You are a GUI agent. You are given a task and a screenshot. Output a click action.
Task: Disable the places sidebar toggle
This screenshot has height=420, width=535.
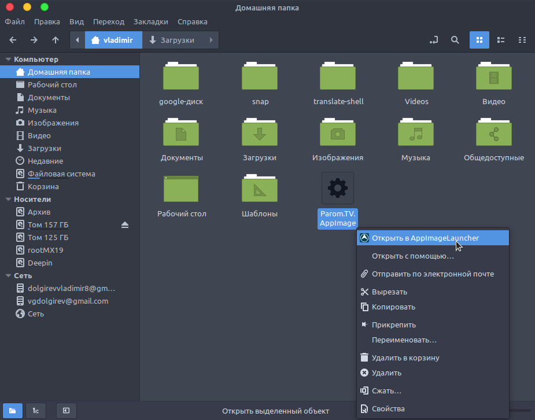coord(12,411)
